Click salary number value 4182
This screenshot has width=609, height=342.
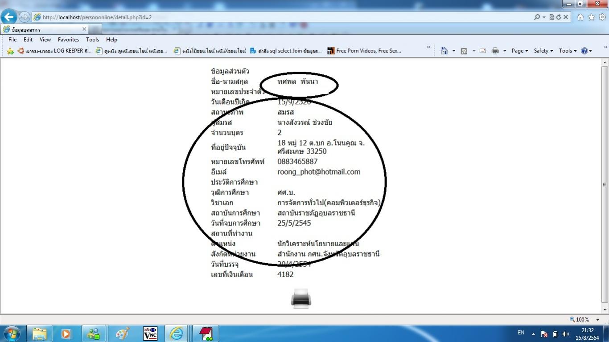285,274
